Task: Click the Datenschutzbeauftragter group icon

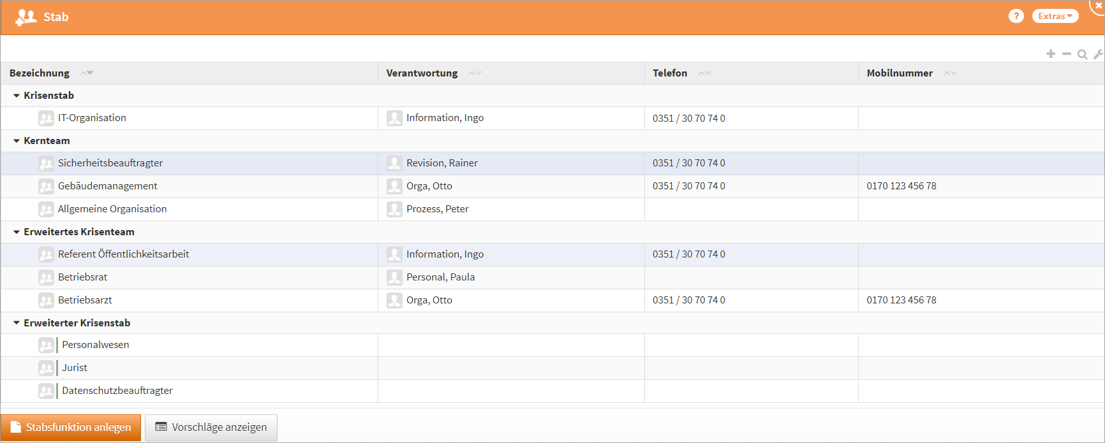Action: tap(46, 391)
